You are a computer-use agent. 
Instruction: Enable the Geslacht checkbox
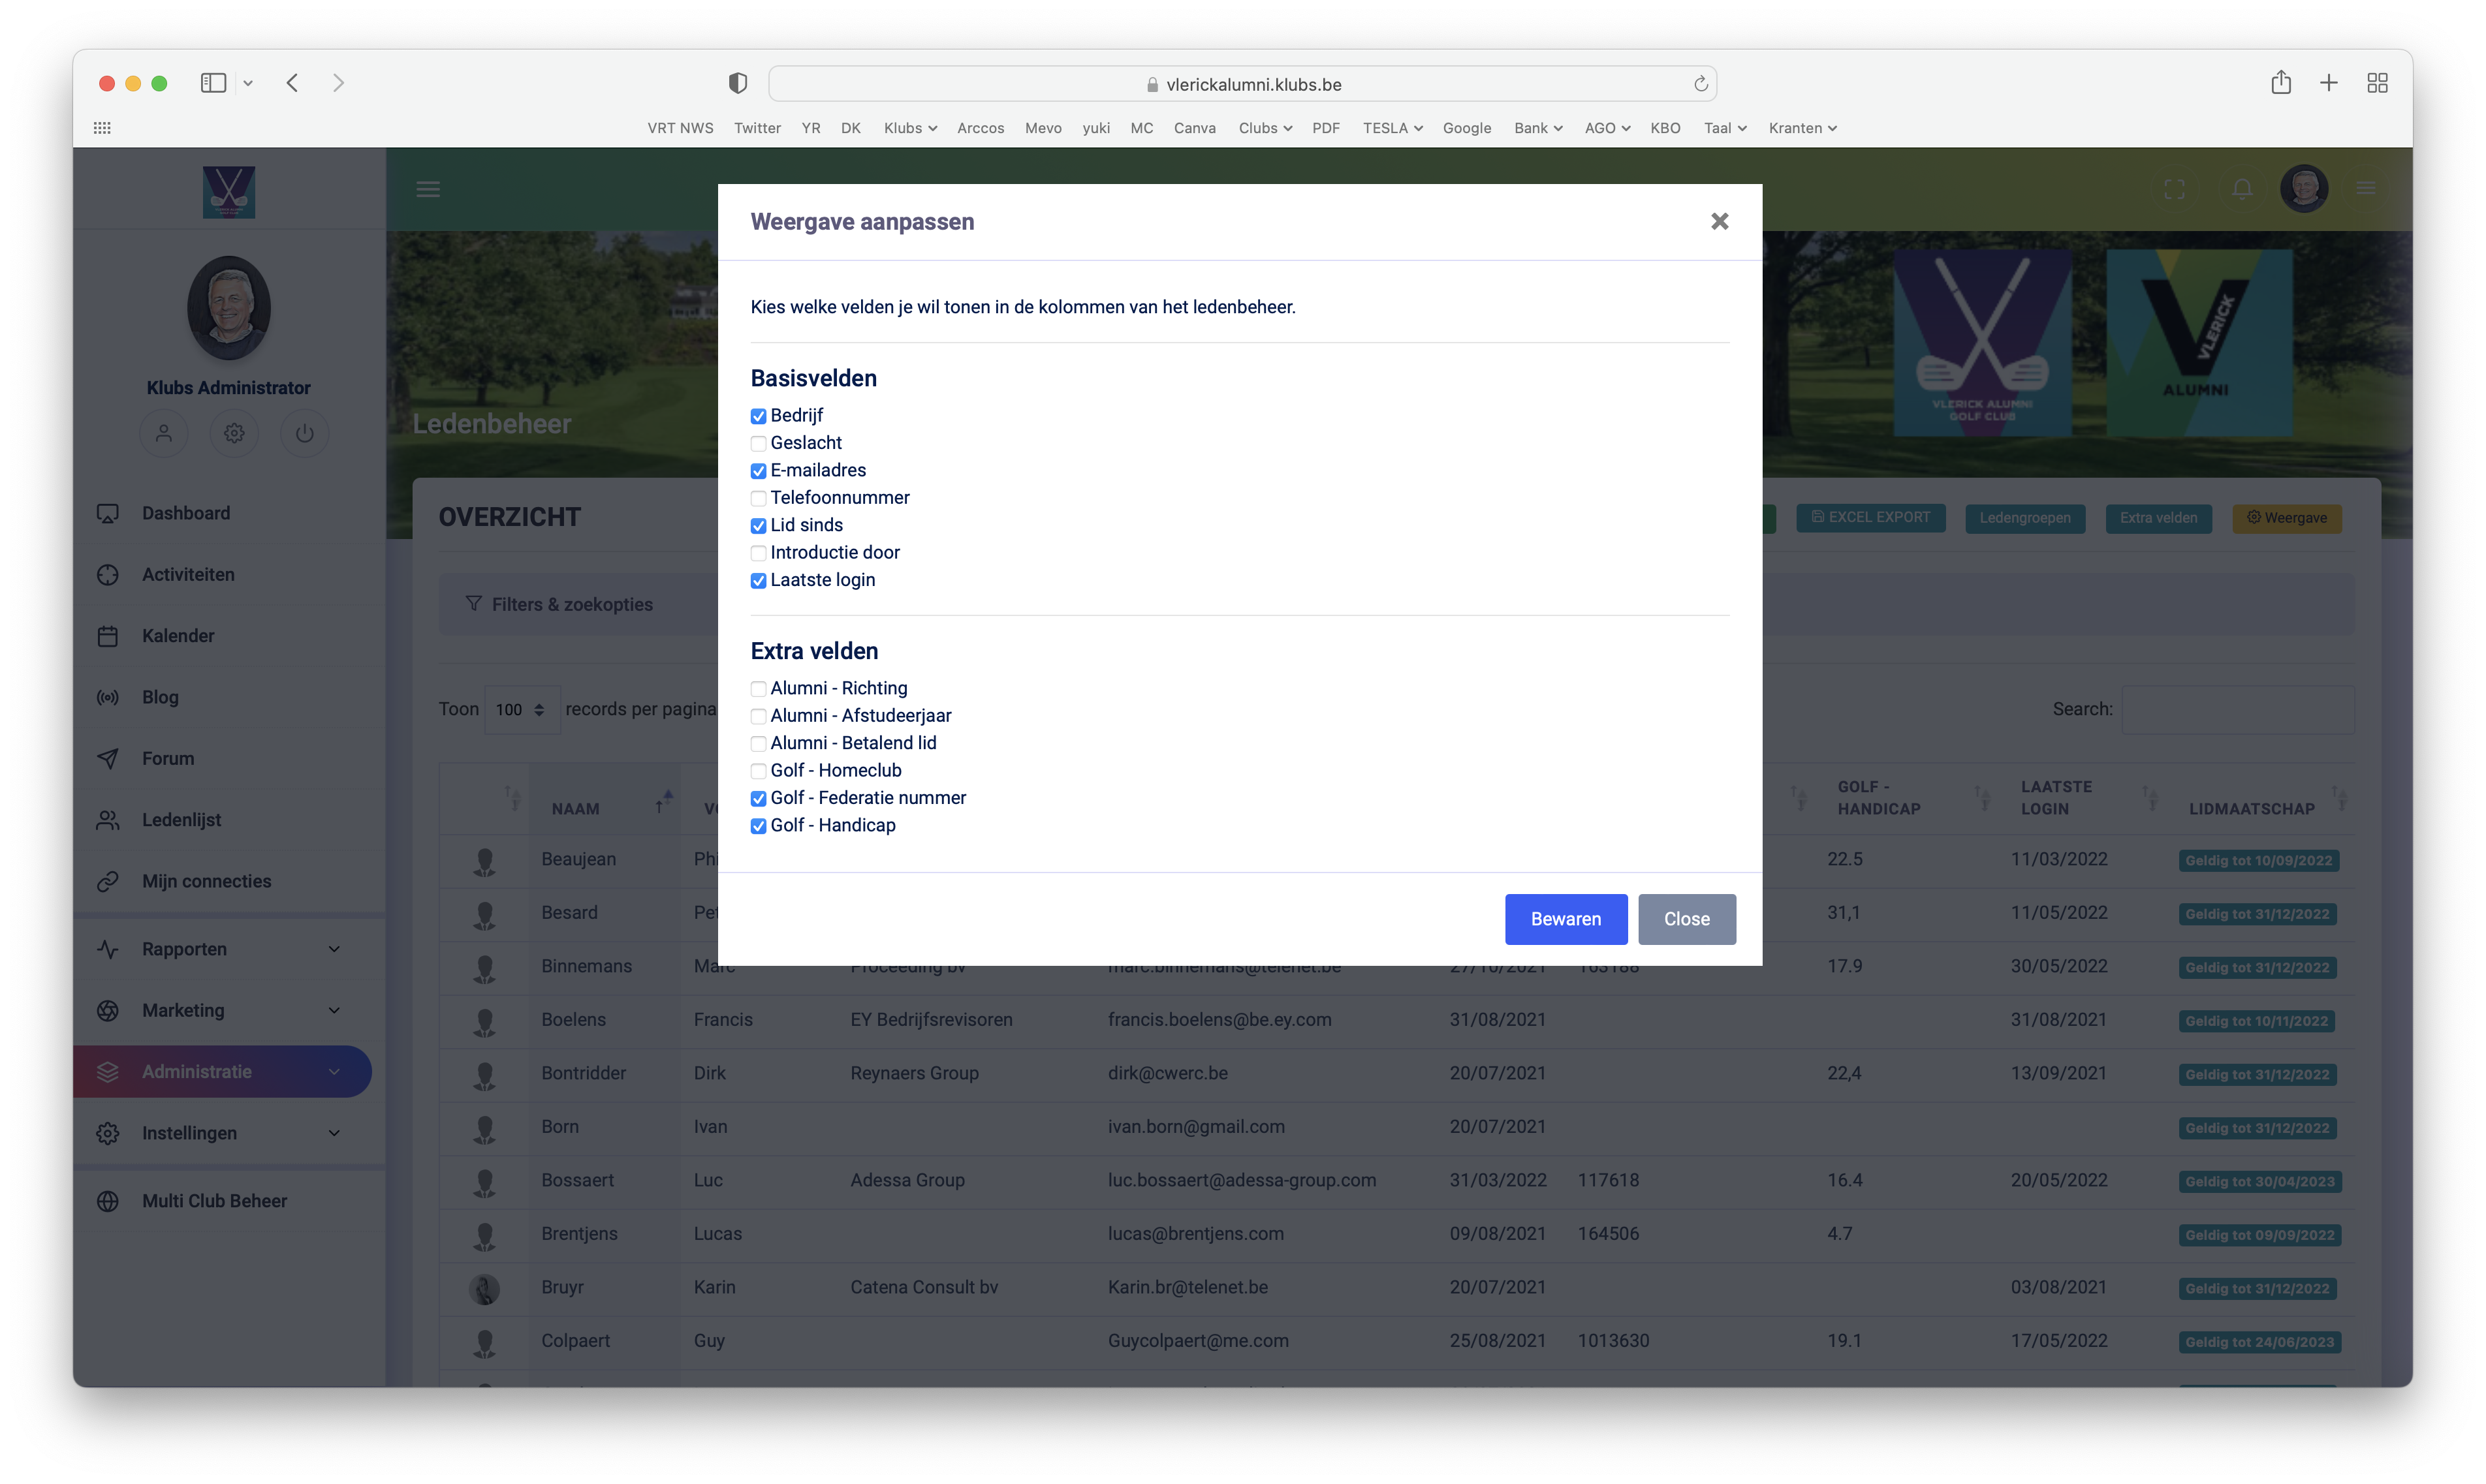click(759, 444)
